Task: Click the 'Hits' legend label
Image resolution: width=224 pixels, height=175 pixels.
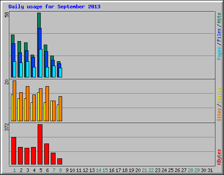Action: pyautogui.click(x=219, y=18)
